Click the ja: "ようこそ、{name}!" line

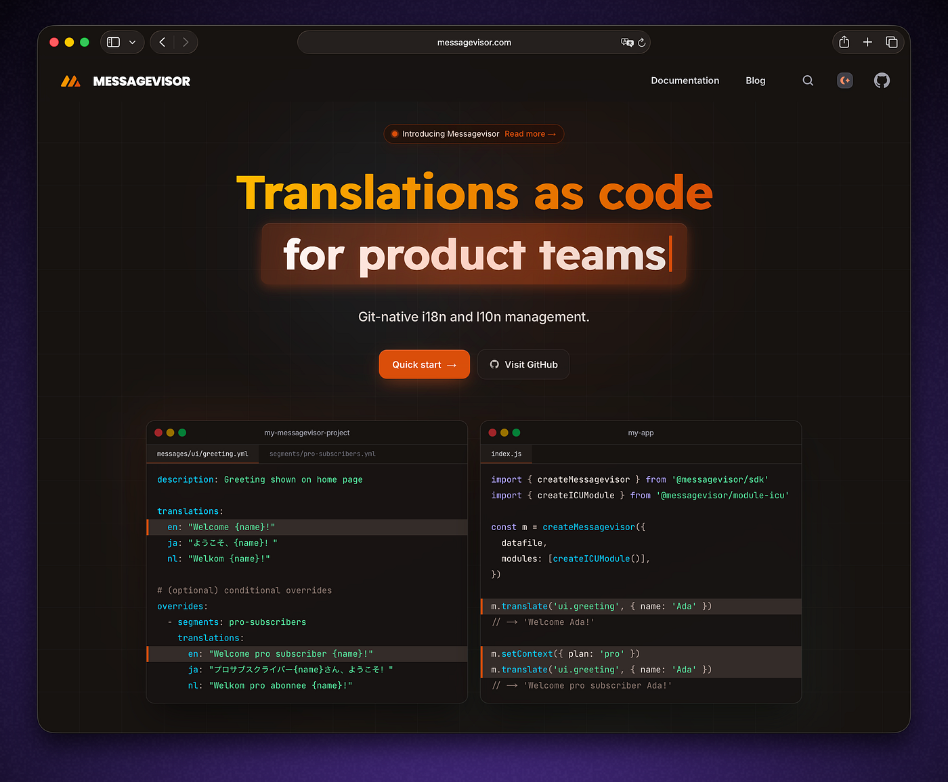222,543
